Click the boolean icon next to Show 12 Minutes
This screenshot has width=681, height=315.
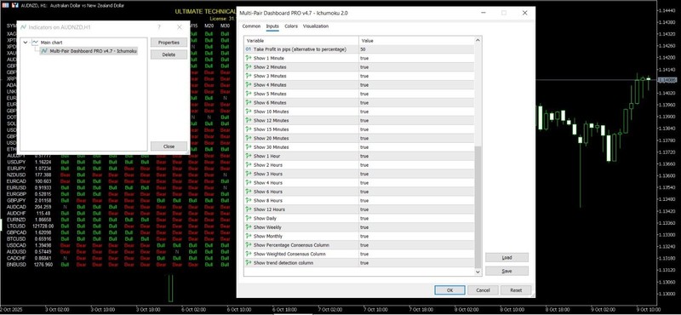pos(249,121)
